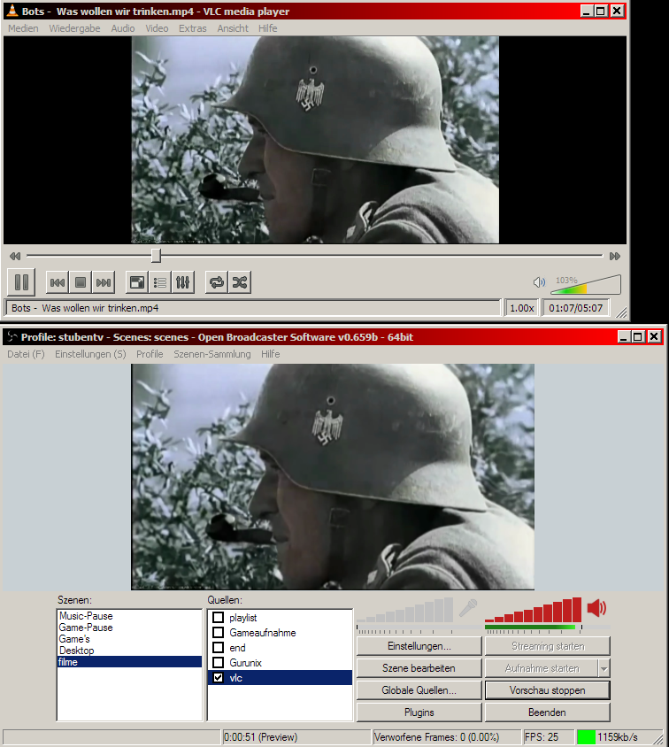Screen dimensions: 669x747
Task: Click the 01:07/05:07 elapsed time display
Action: [x=576, y=308]
